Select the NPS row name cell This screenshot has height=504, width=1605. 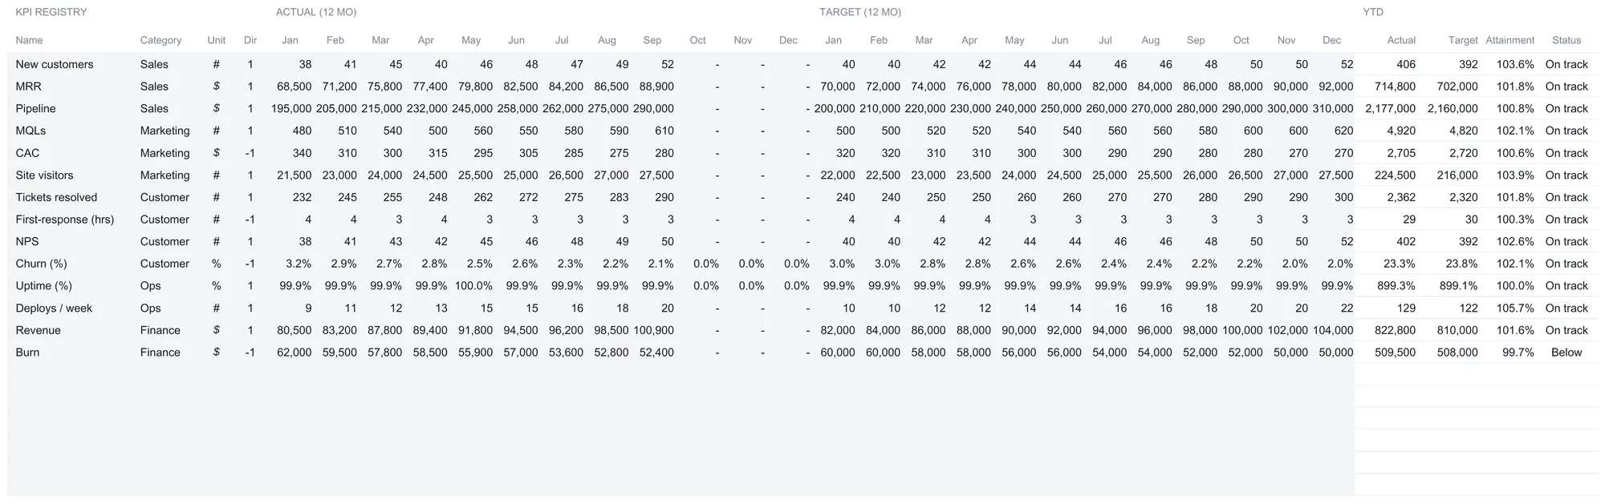tap(27, 241)
